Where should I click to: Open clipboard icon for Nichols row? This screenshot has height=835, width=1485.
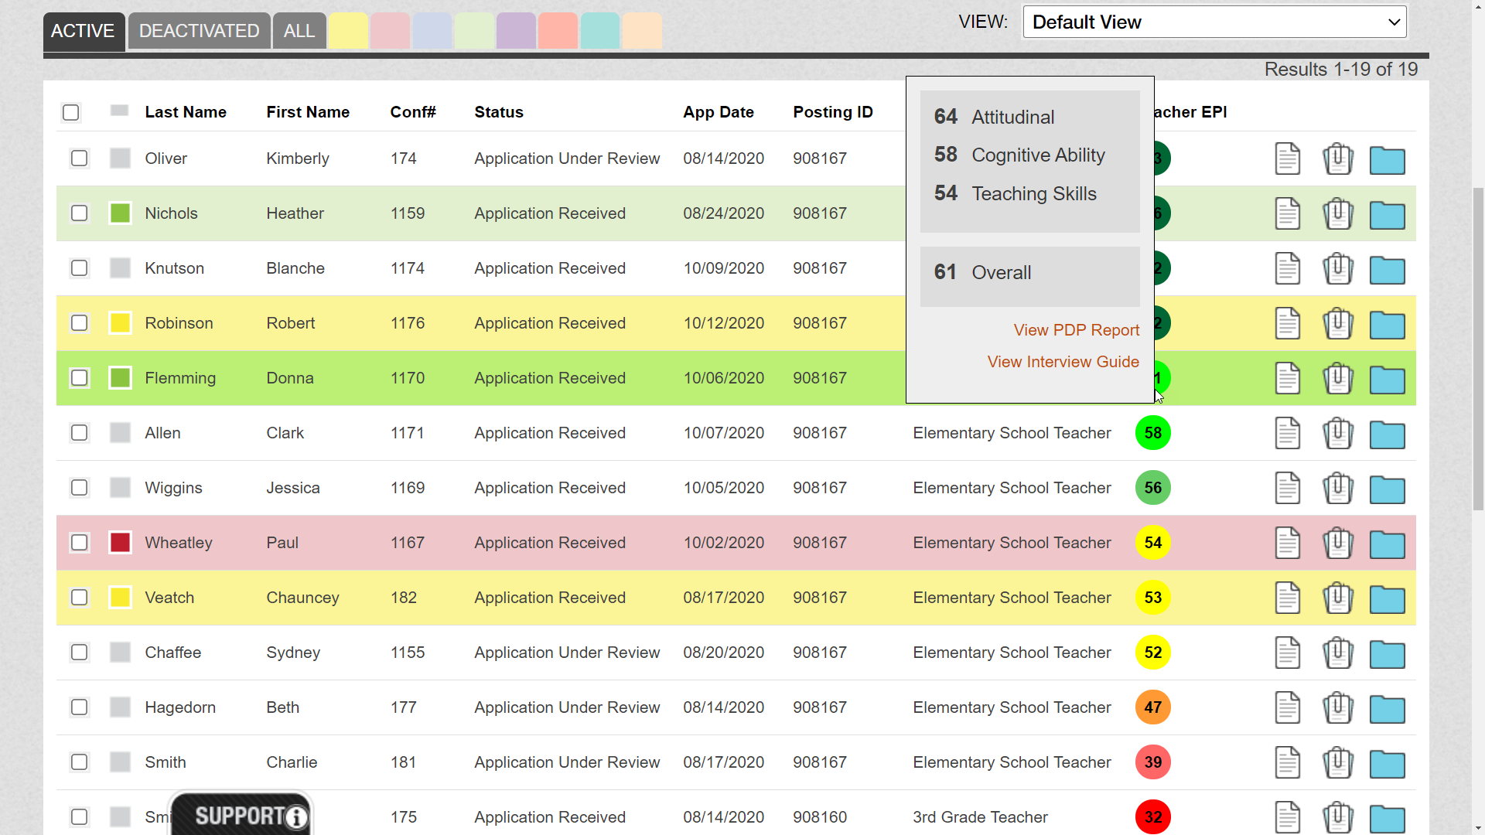click(1337, 213)
